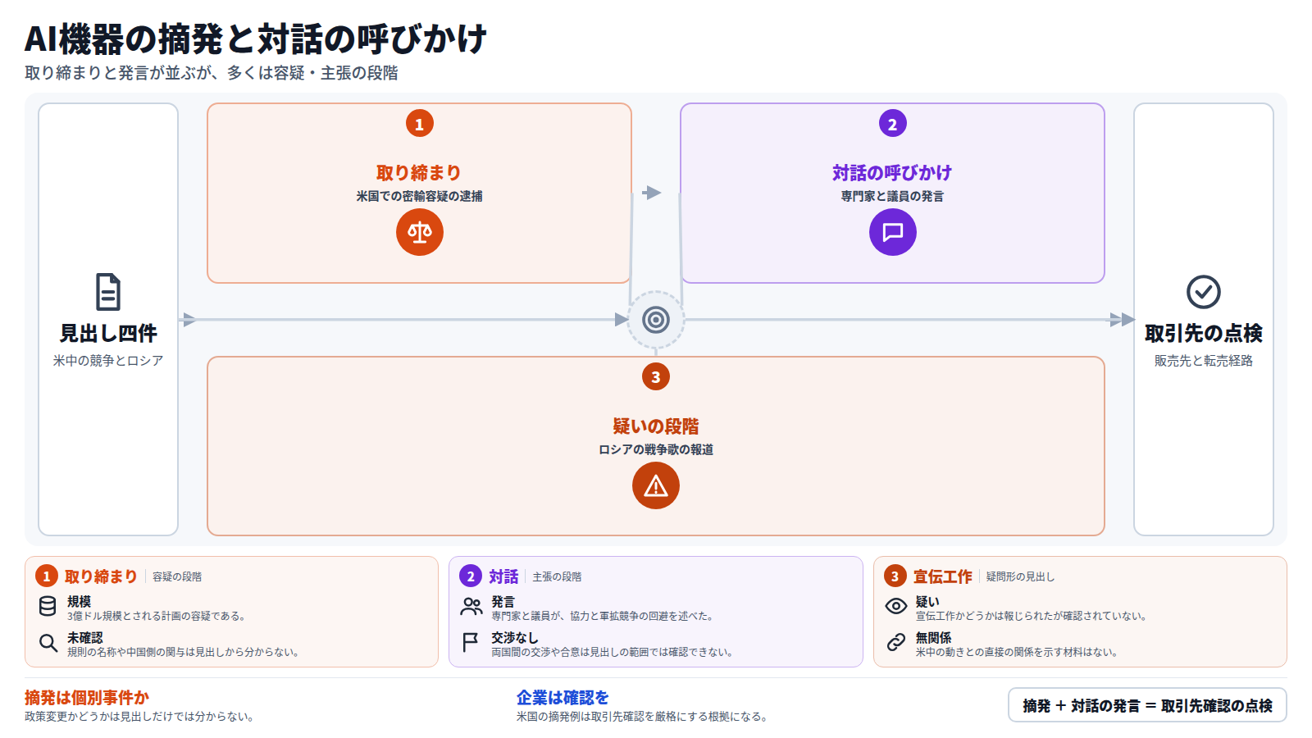Click the flag icon beside 交渉なし
This screenshot has width=1312, height=738.
coord(471,642)
